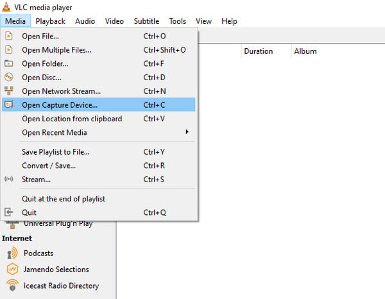Click the Open Network Stream icon
Image resolution: width=385 pixels, height=299 pixels.
[9, 91]
